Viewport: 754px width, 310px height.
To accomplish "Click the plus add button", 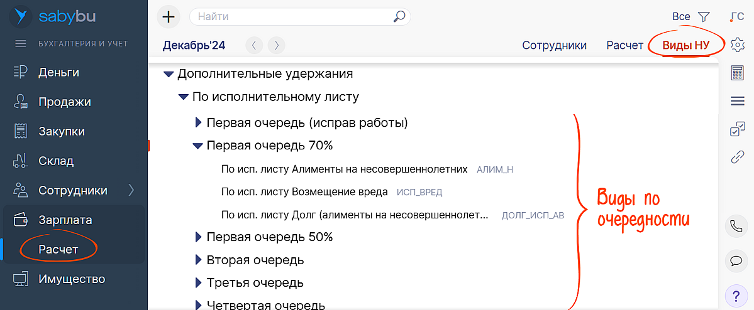I will tap(168, 17).
